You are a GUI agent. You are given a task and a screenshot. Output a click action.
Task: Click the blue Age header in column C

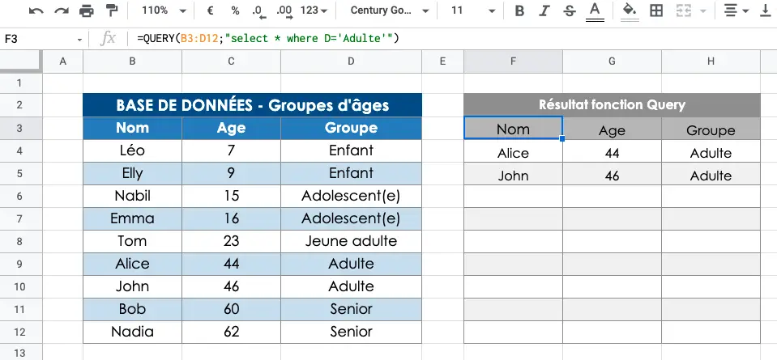coord(231,128)
